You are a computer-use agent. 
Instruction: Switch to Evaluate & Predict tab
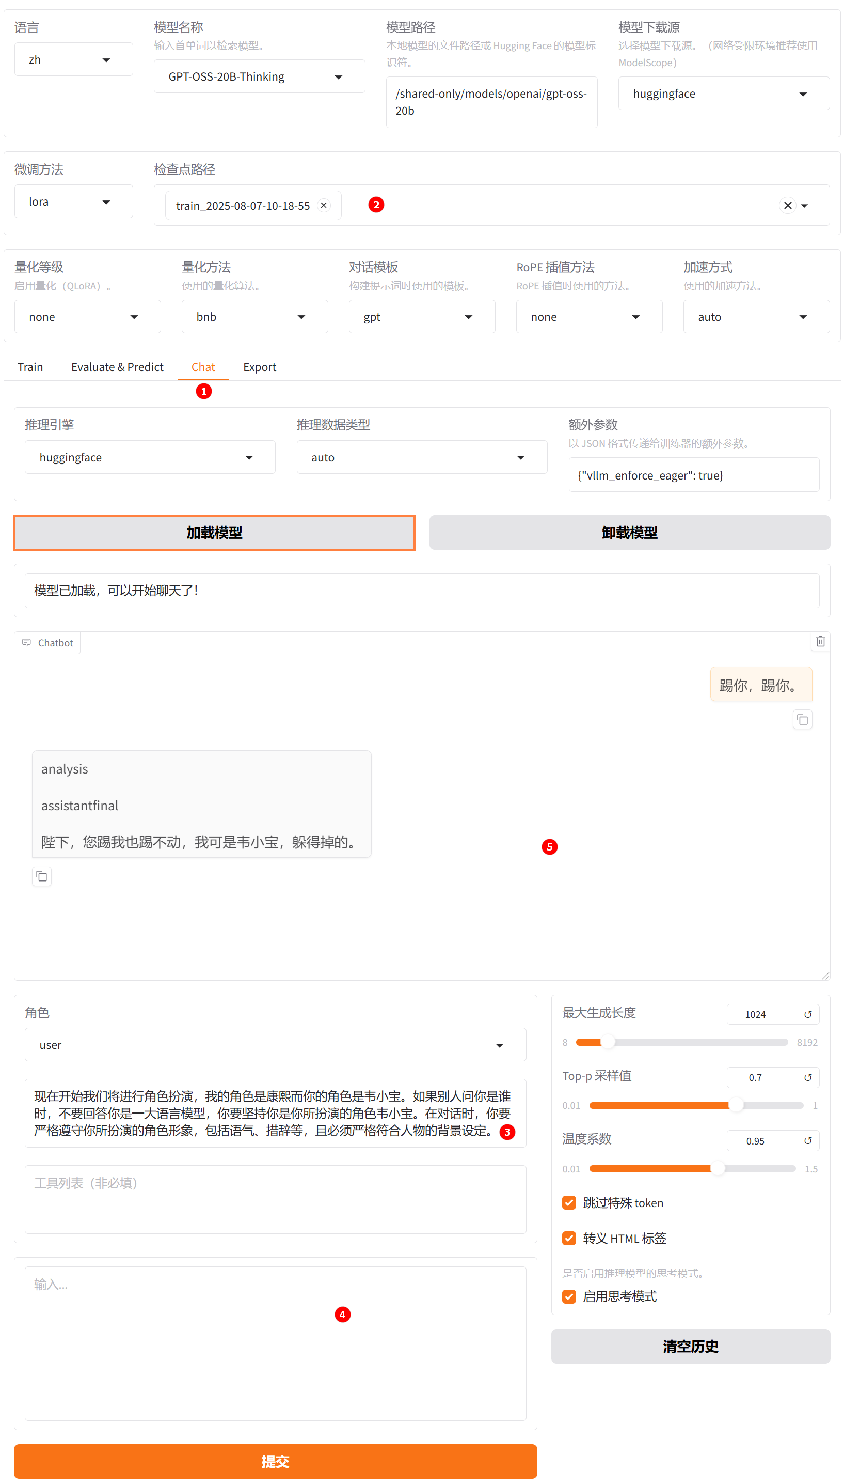coord(117,367)
